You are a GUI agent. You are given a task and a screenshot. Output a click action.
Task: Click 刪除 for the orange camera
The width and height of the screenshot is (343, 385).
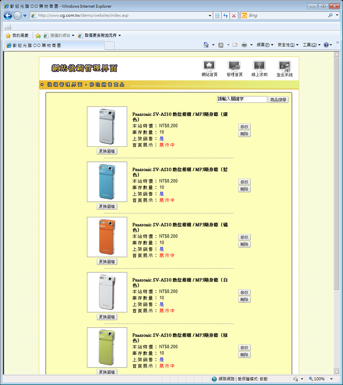244,244
